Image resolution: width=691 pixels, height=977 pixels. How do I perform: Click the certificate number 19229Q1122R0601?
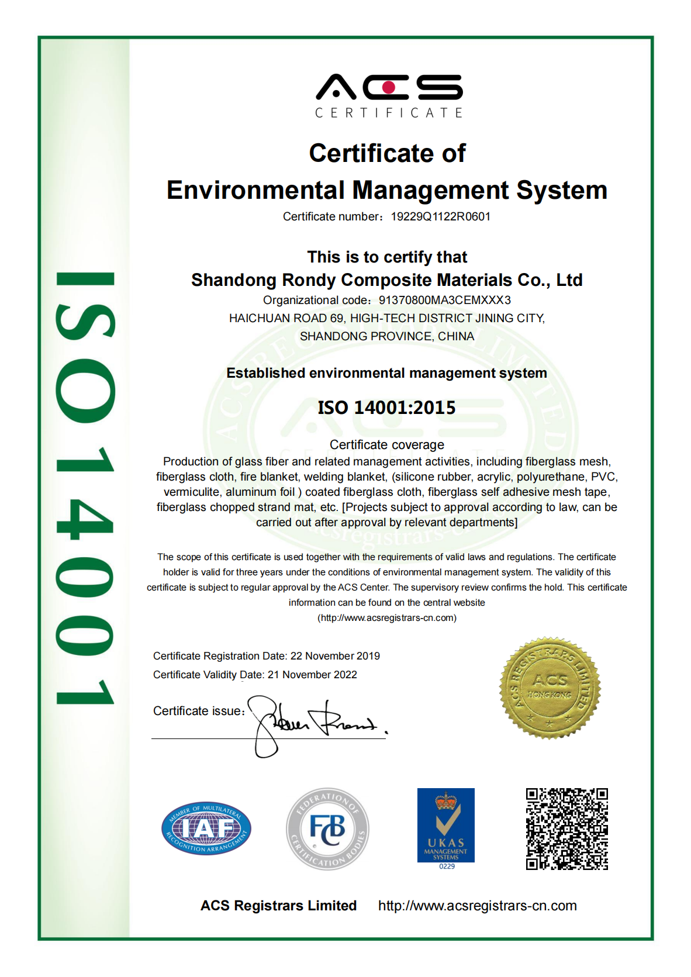[441, 216]
